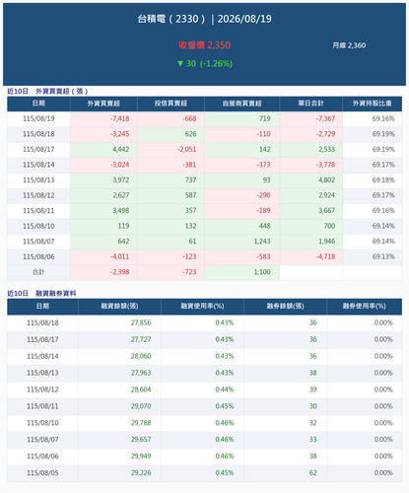Click the 融券餘額(張) column header
Viewport: 409px width, 493px height.
[x=285, y=307]
